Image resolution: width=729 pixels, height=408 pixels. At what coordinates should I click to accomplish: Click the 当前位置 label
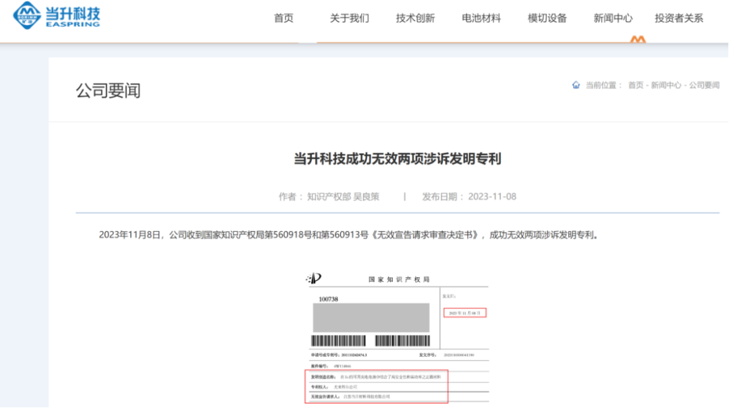click(x=603, y=85)
